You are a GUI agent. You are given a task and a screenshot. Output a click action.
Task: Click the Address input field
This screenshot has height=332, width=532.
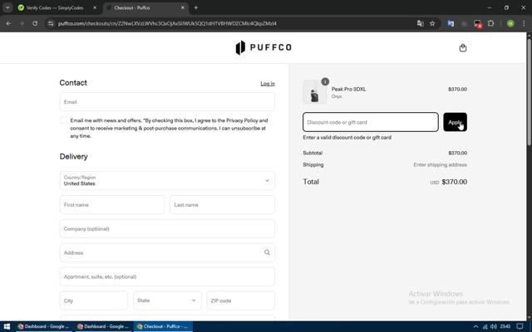click(167, 252)
